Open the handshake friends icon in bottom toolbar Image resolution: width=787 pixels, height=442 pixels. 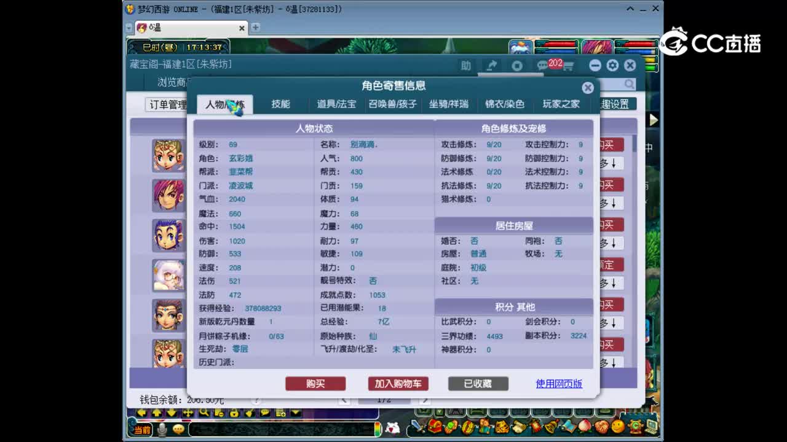point(601,426)
